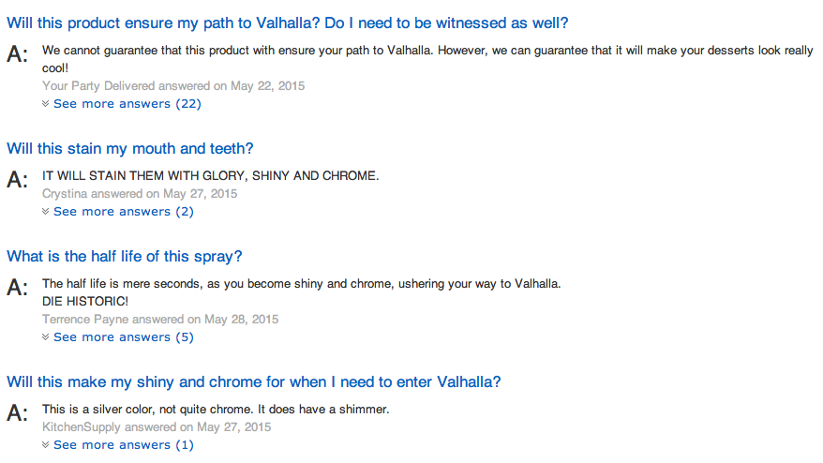Click the answerer name 'KitchenSupply'
Image resolution: width=823 pixels, height=463 pixels.
[82, 426]
